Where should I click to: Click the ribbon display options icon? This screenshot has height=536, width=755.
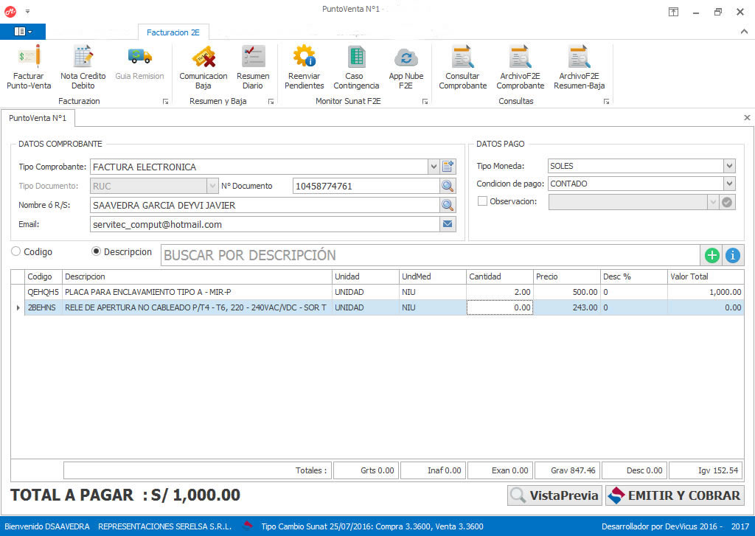[673, 12]
